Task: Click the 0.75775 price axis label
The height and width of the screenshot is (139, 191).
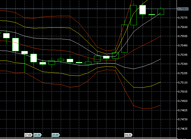Action: click(x=183, y=18)
